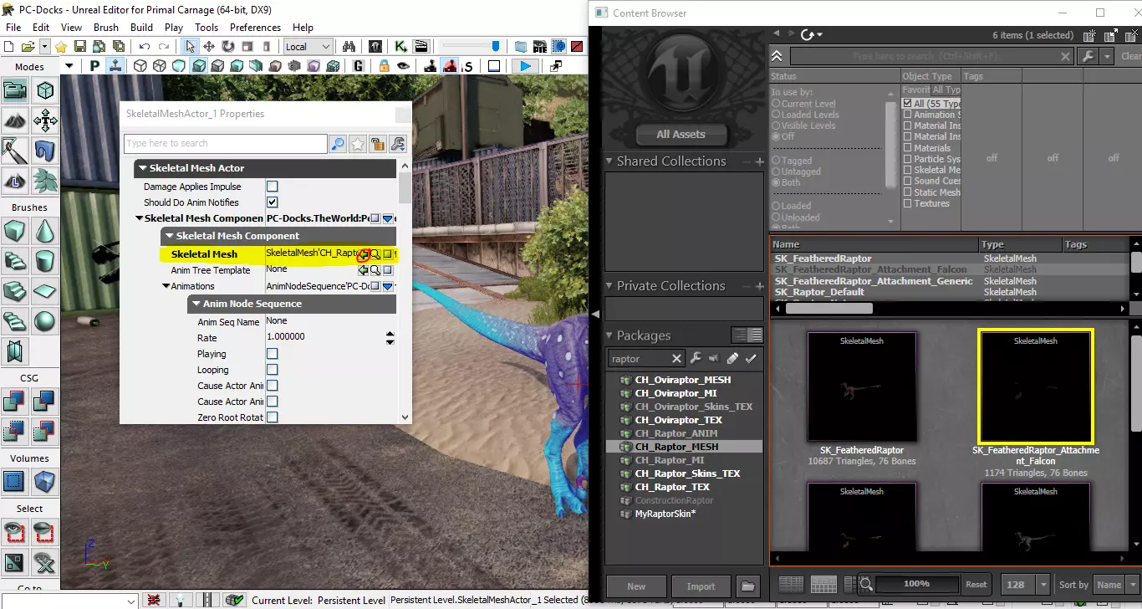Open the Brush menu
1142x609 pixels.
(x=106, y=28)
